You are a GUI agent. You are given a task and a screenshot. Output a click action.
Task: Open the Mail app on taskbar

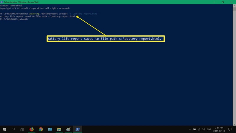click(x=50, y=129)
